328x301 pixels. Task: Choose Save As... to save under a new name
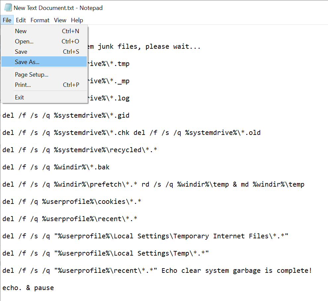[27, 62]
